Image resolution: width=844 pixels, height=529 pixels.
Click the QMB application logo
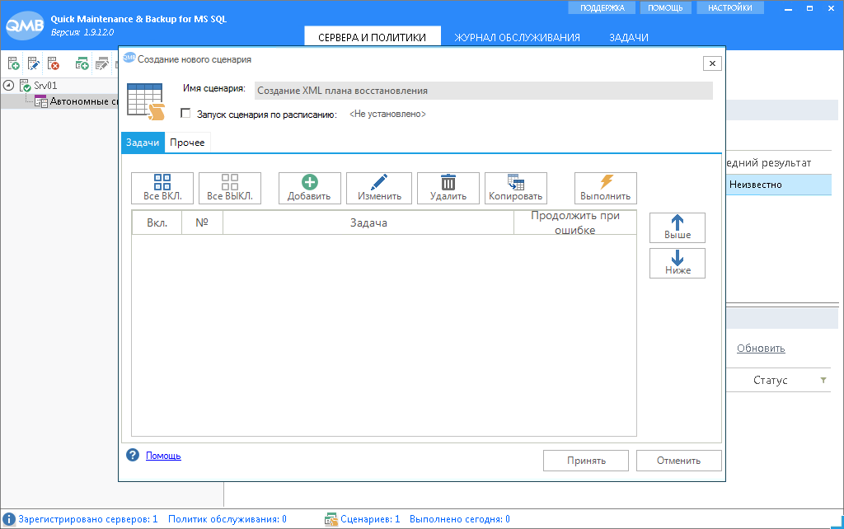pyautogui.click(x=24, y=25)
